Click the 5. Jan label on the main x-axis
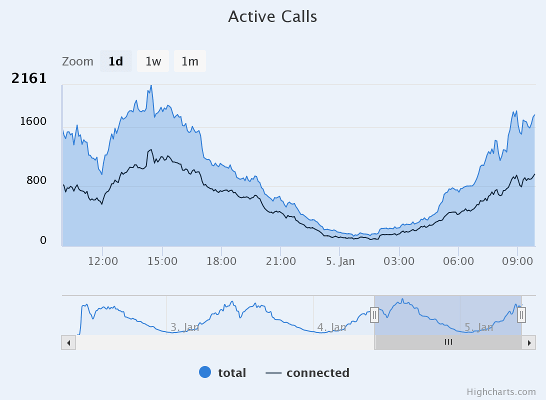The image size is (546, 400). click(x=340, y=261)
